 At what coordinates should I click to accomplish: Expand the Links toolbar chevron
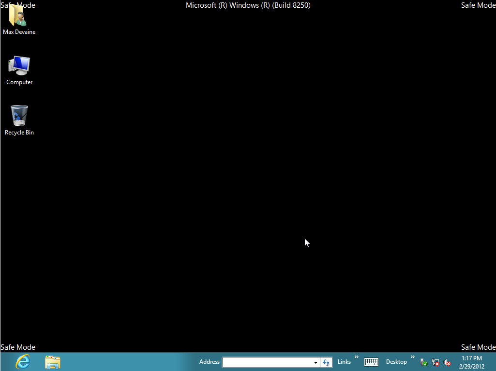click(x=357, y=357)
